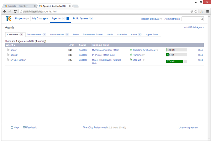
Task: Expand Running build dropdown arrow
Action: [x=144, y=55]
